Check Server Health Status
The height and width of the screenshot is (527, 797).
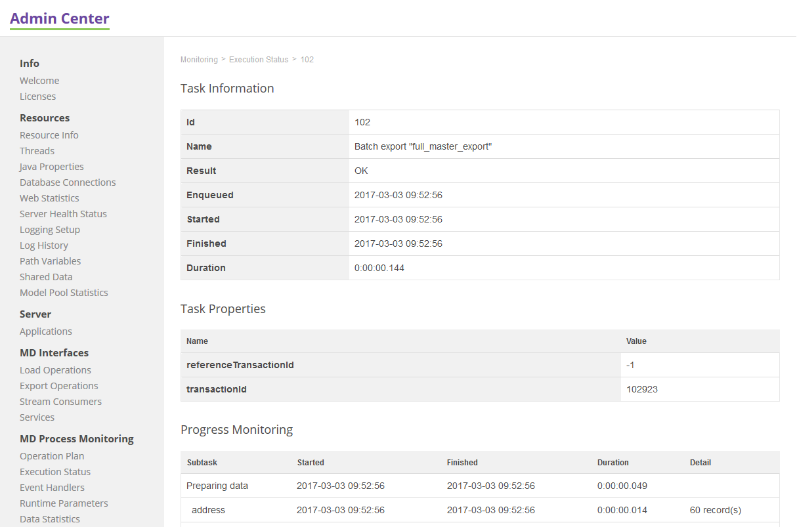(x=63, y=214)
